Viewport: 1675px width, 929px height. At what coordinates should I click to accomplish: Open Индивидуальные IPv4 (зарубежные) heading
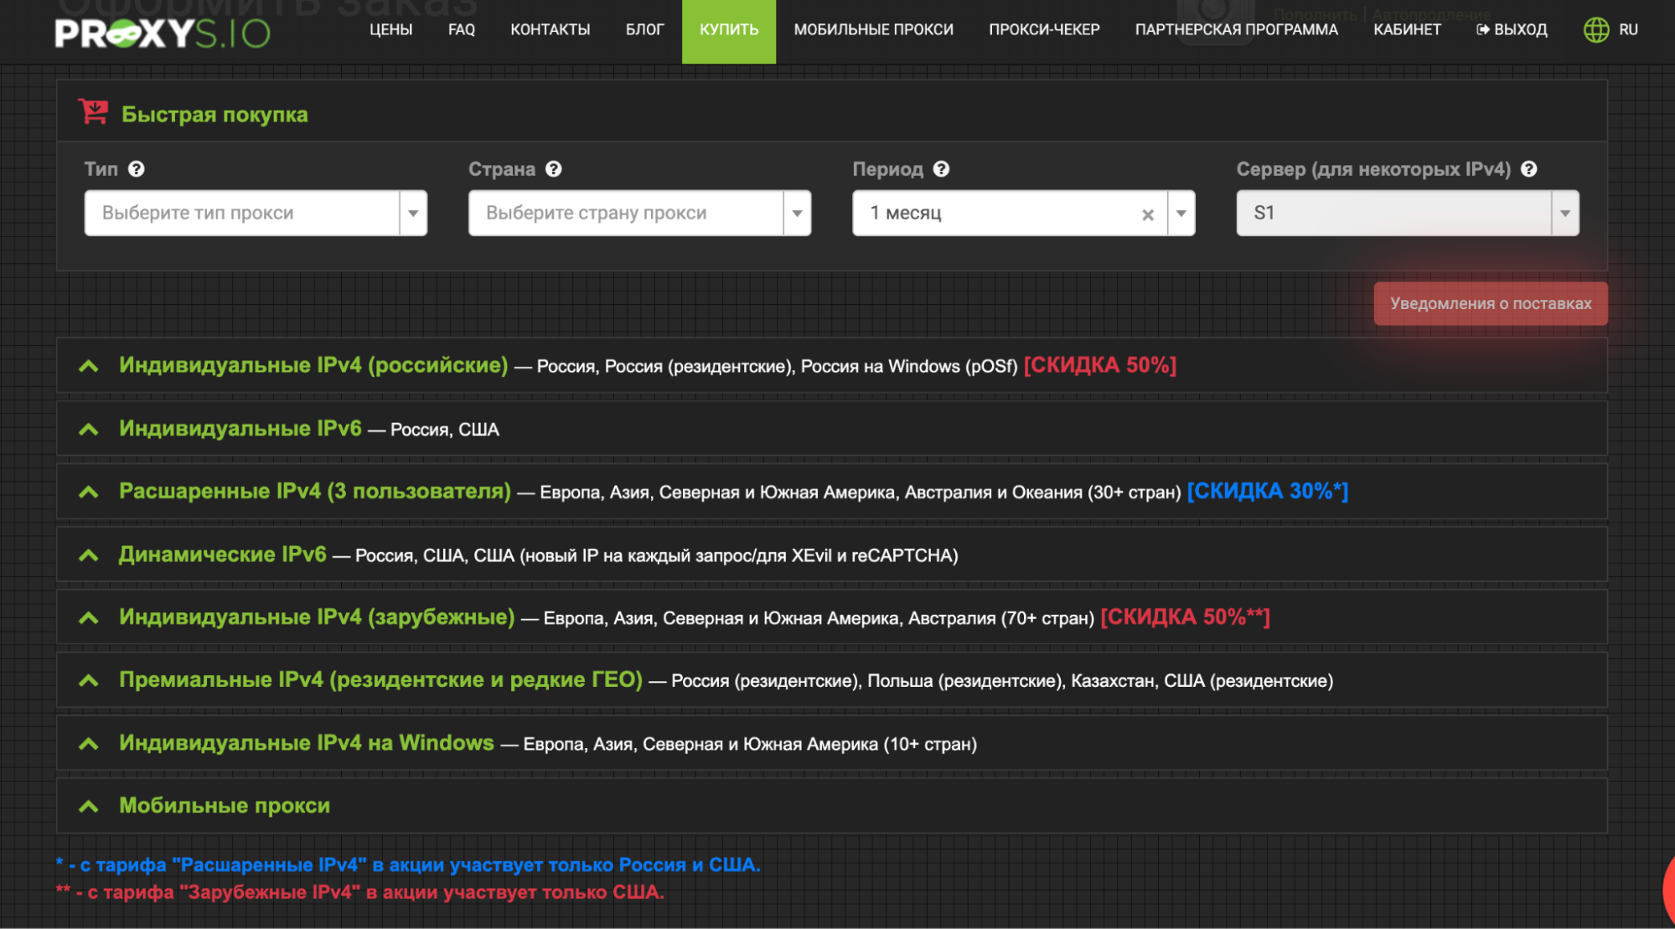[317, 617]
